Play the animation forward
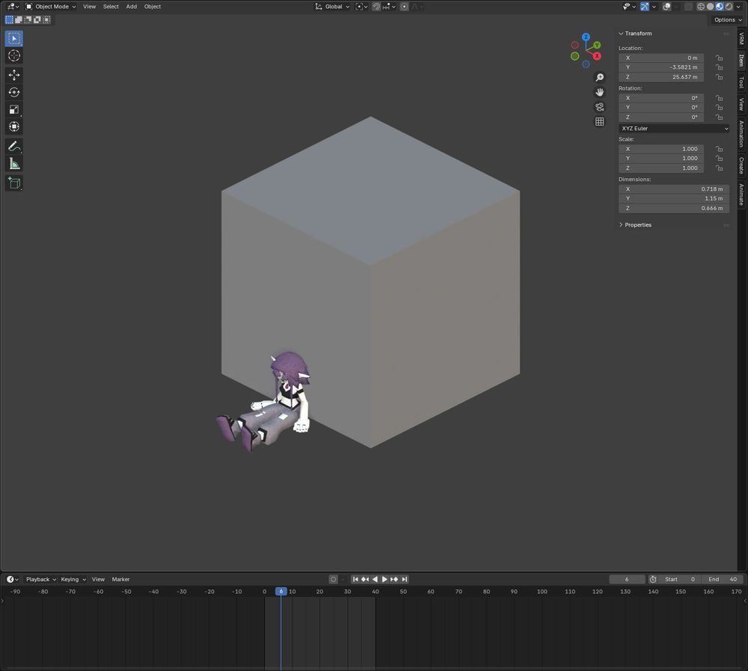The height and width of the screenshot is (671, 748). 384,579
